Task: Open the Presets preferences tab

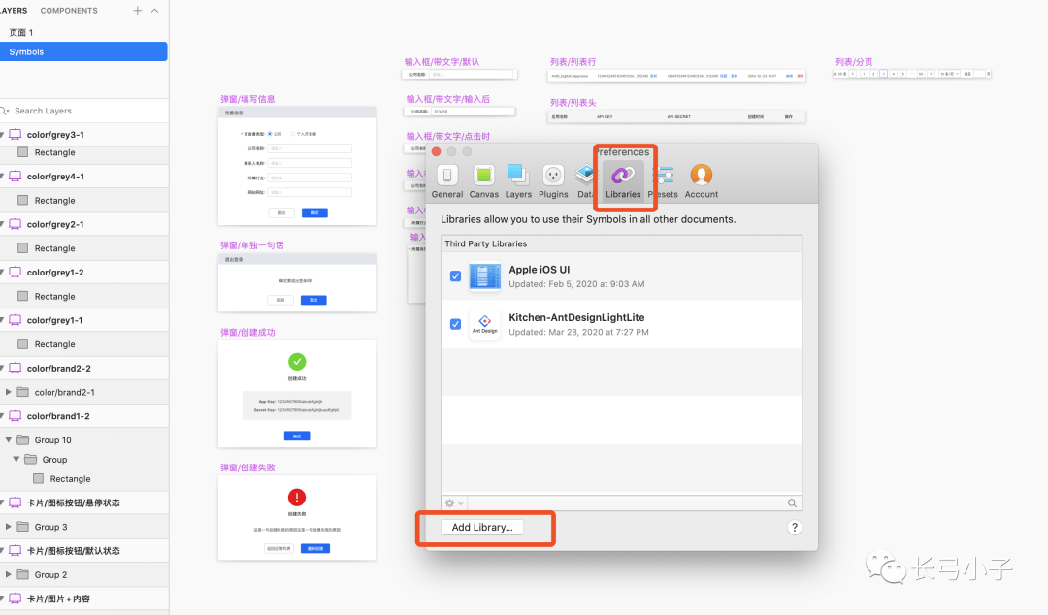Action: click(666, 181)
